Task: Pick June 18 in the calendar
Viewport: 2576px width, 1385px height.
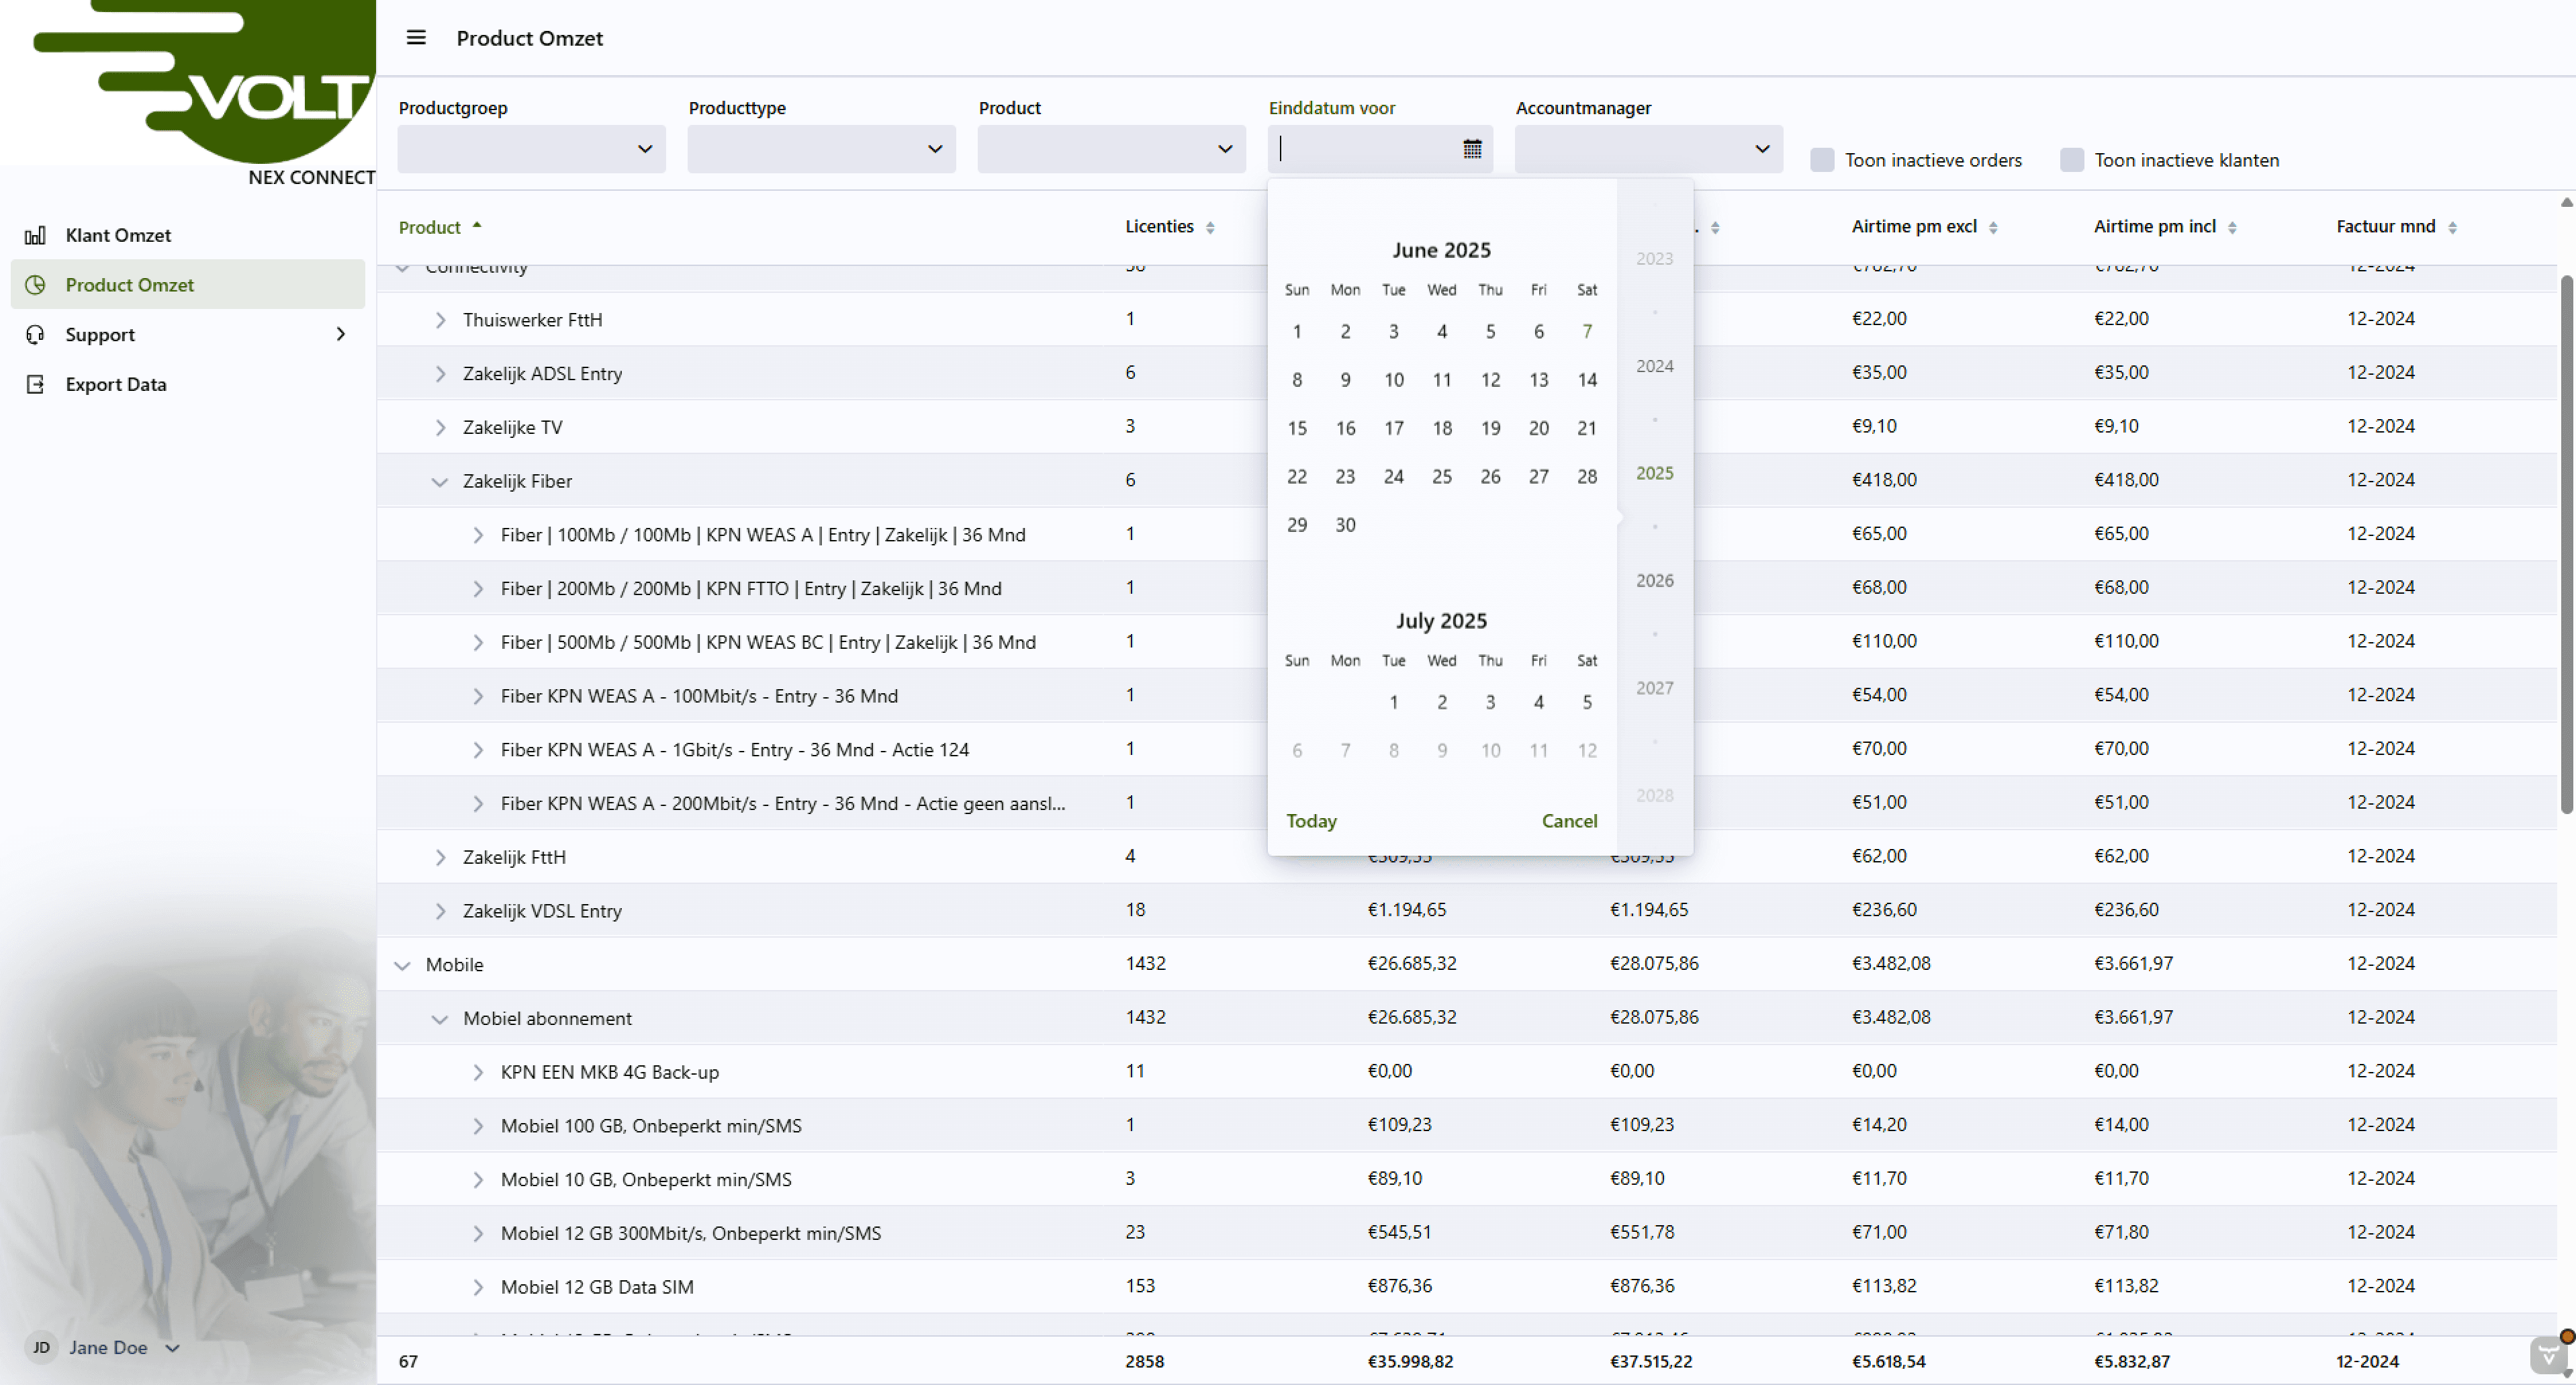Action: 1441,428
